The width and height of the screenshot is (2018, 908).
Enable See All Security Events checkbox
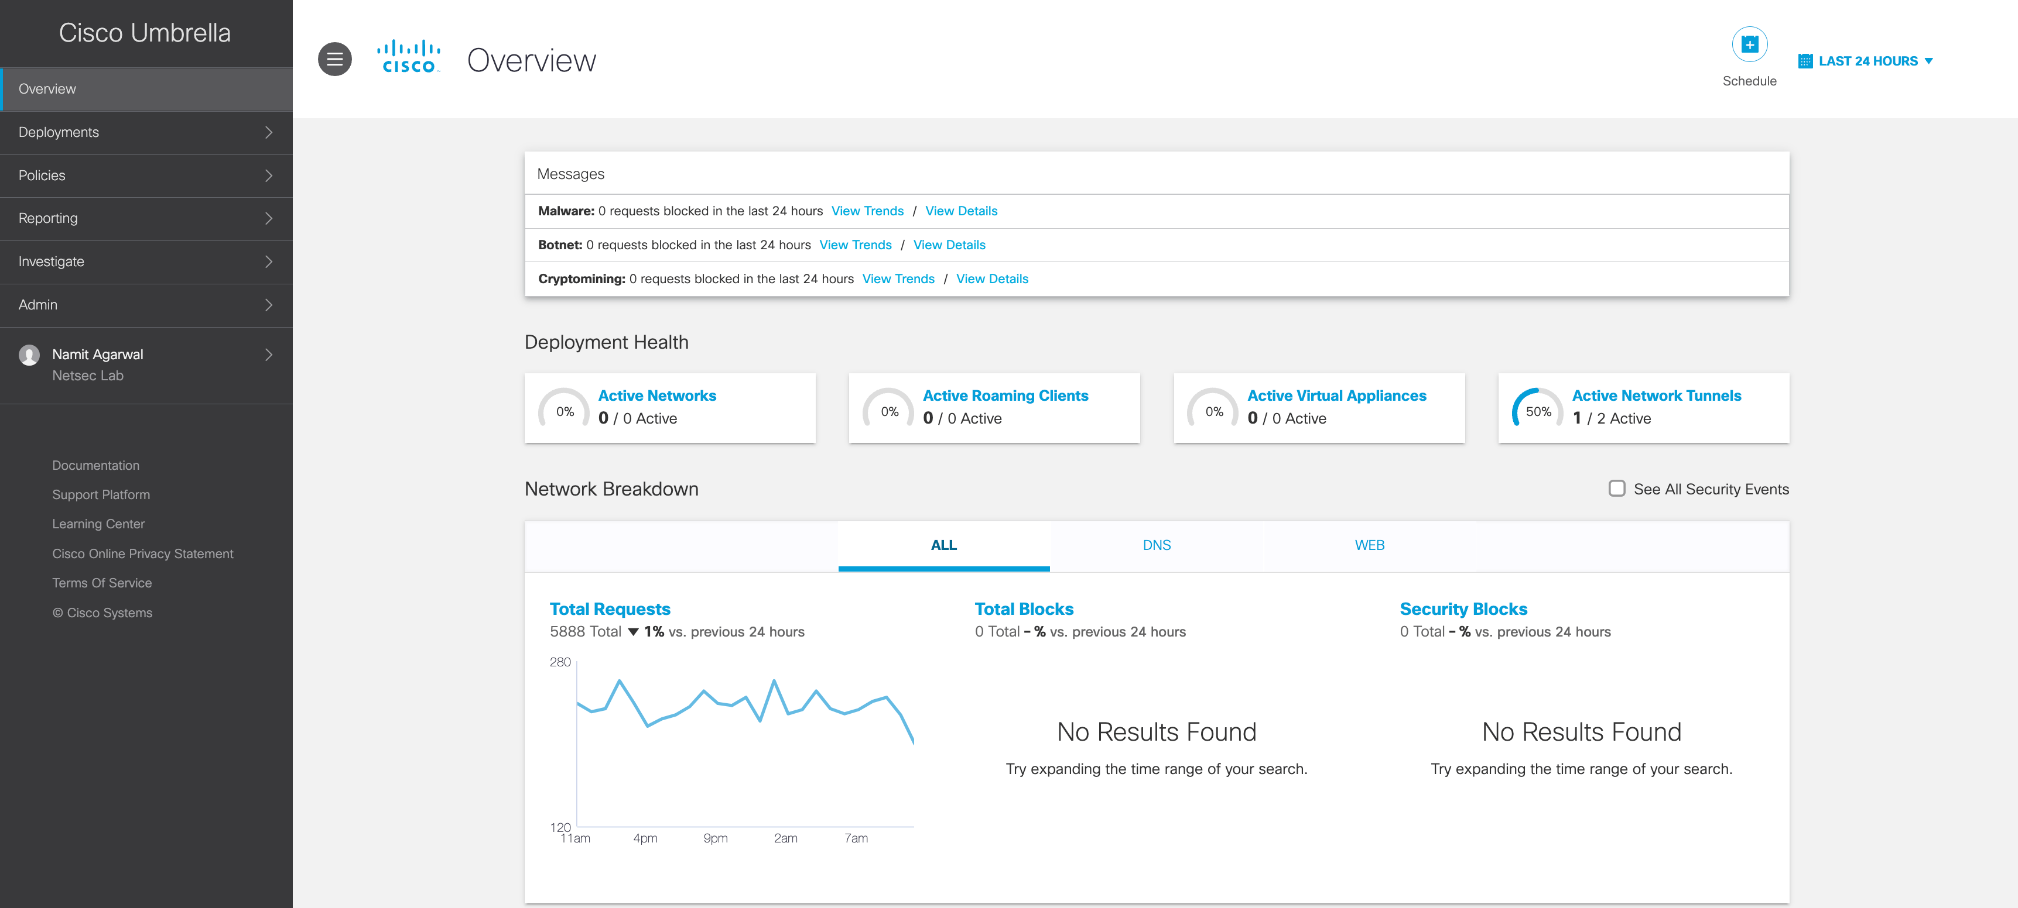(1616, 489)
